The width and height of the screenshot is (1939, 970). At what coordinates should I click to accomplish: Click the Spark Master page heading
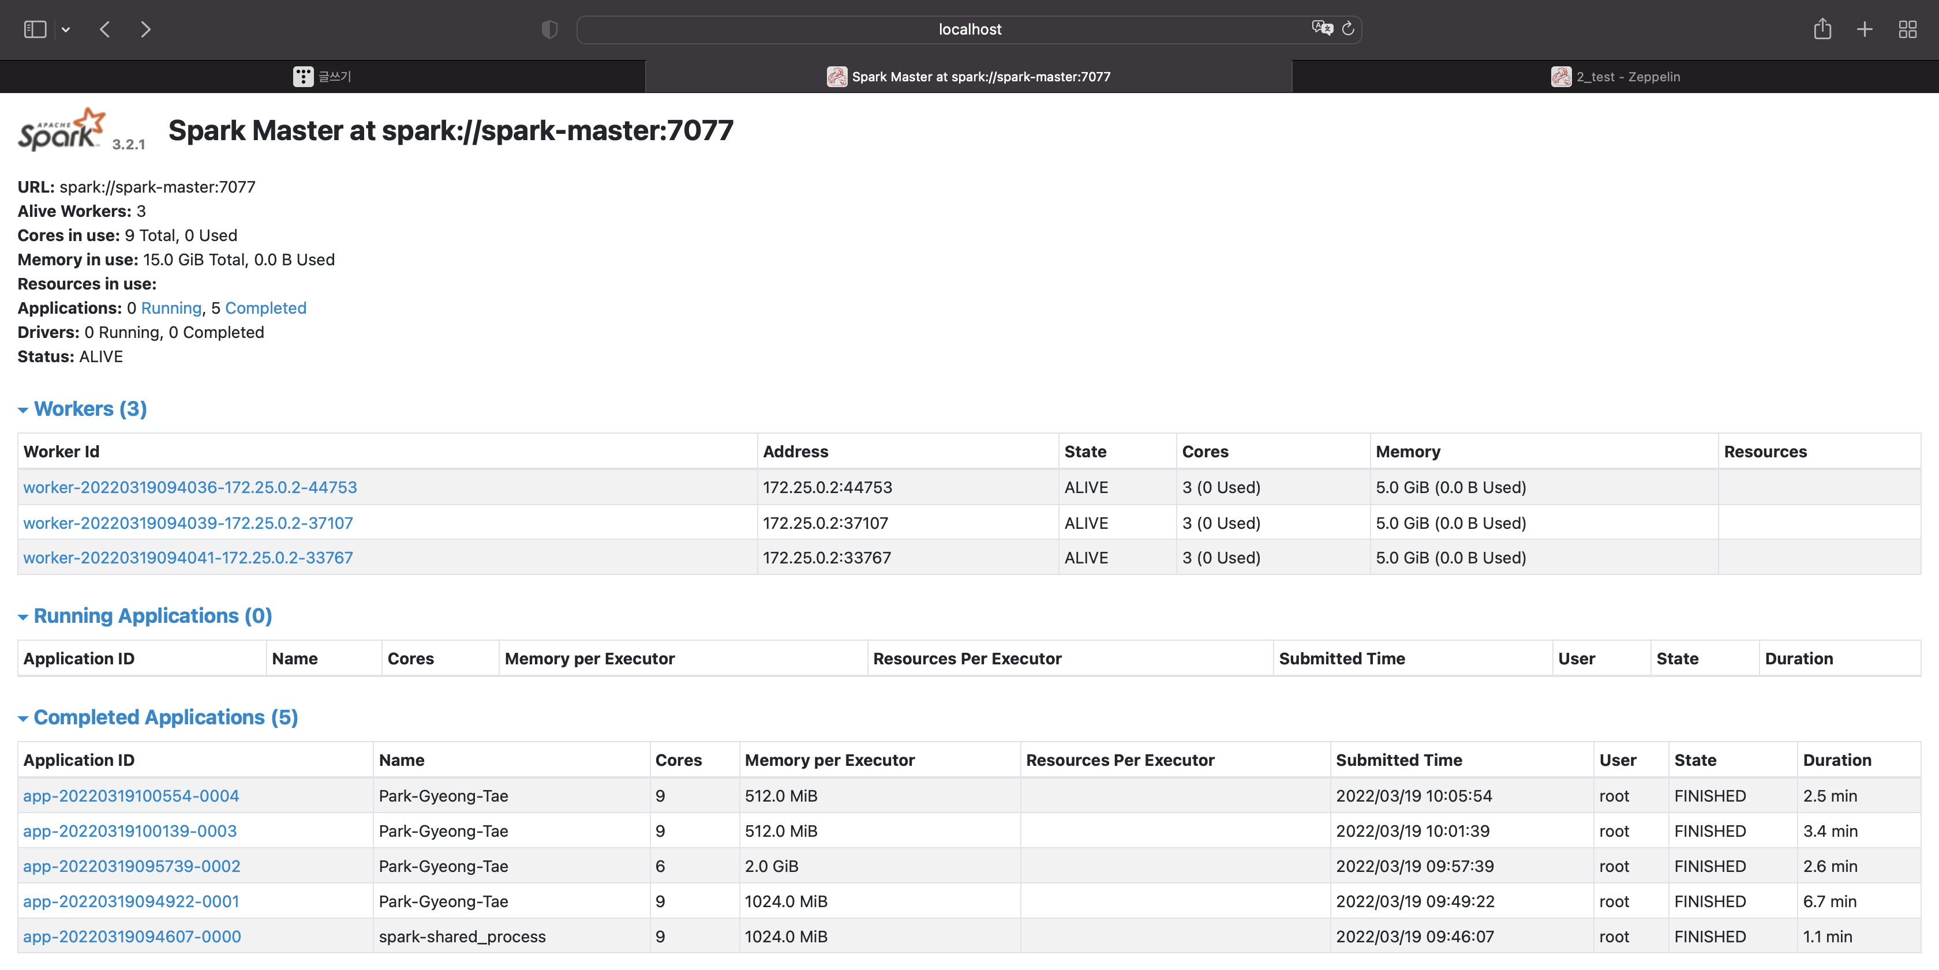451,131
